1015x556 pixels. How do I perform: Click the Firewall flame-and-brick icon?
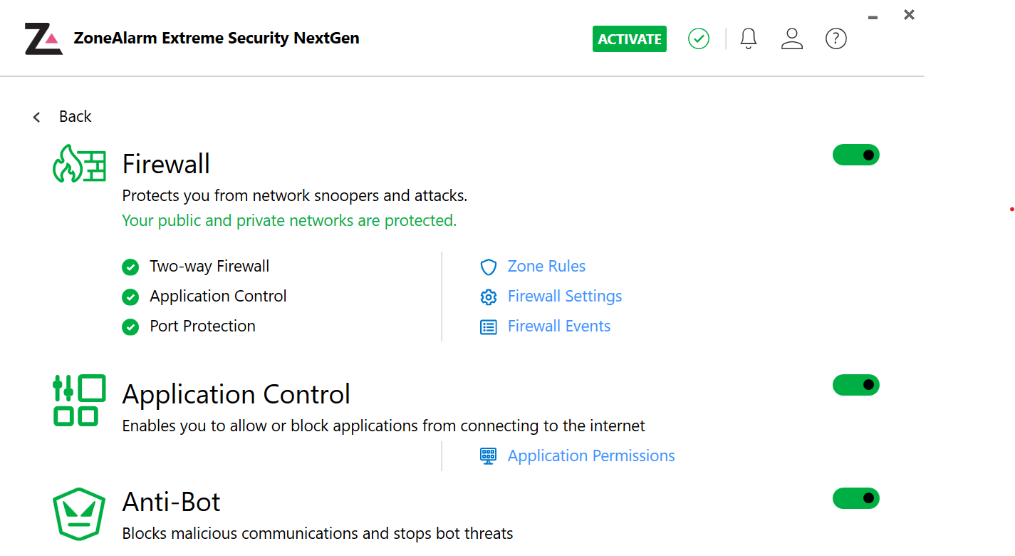(80, 164)
